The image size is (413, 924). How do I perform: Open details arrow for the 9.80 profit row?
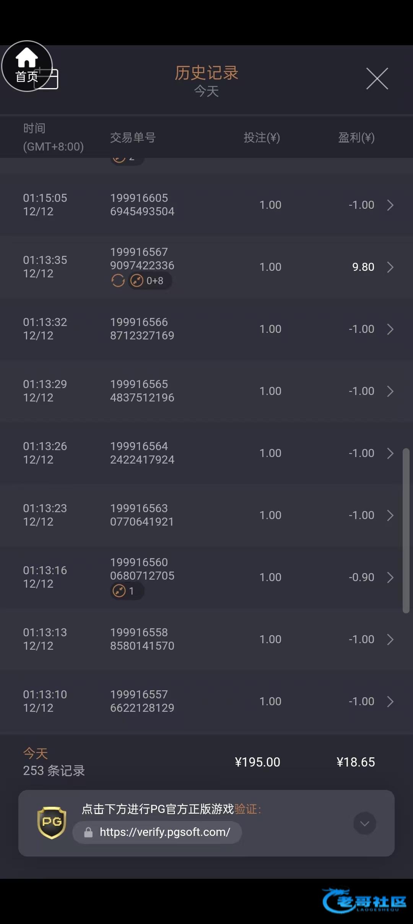coord(390,267)
